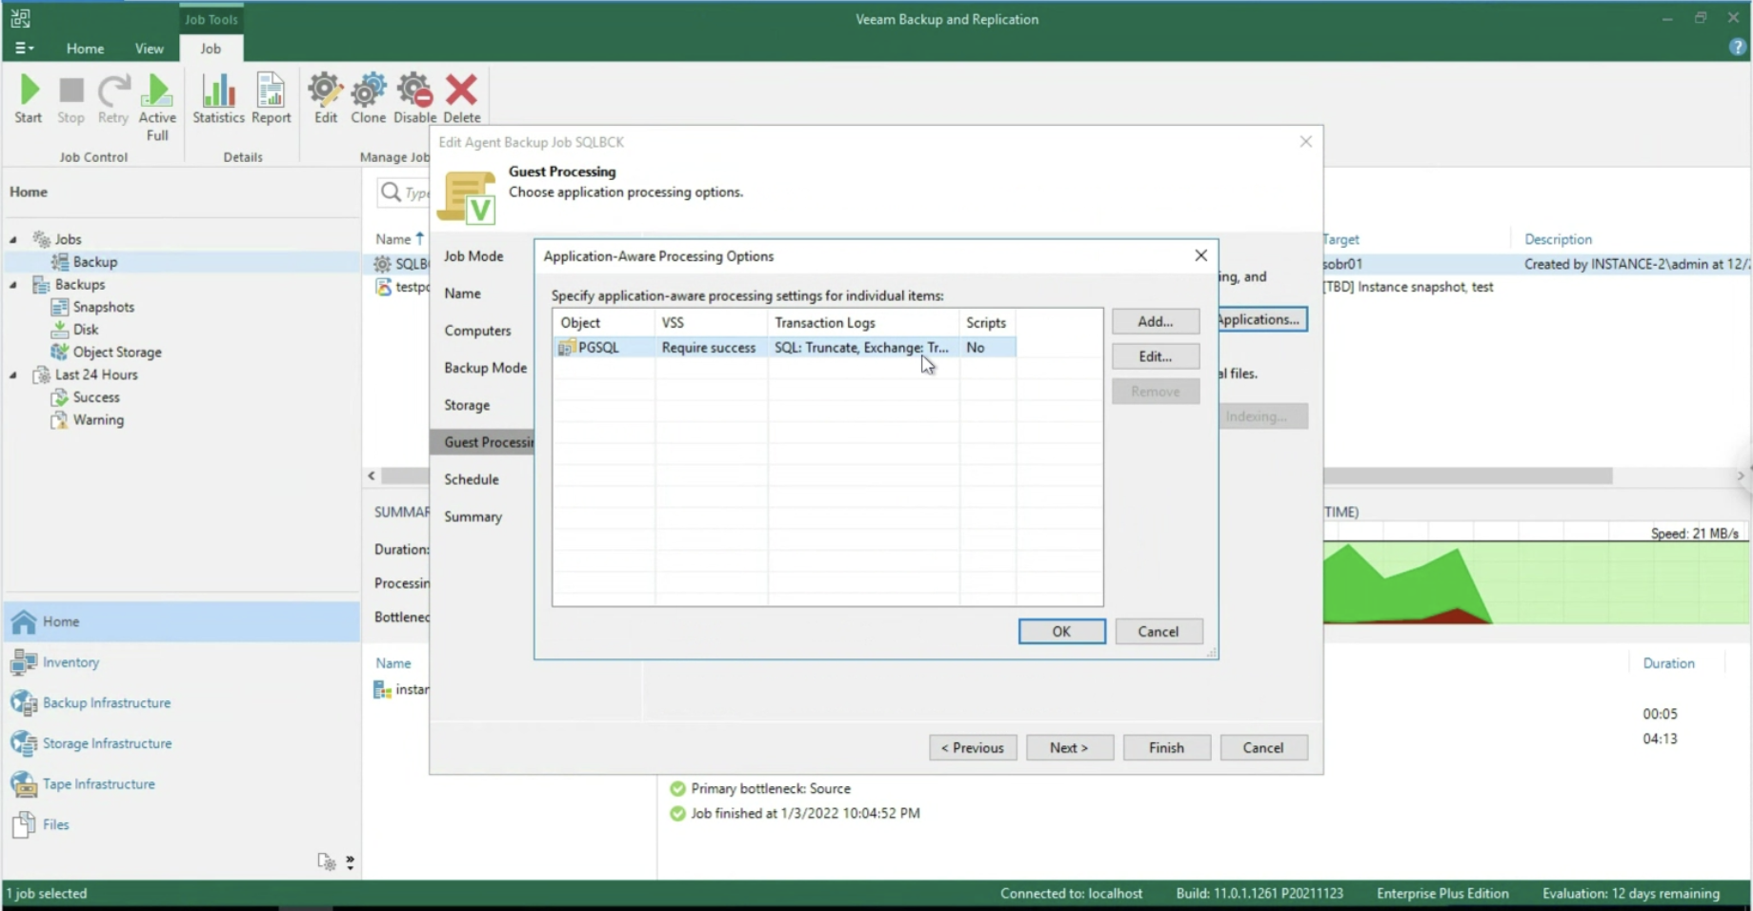1753x911 pixels.
Task: Switch to the View ribbon tab
Action: [149, 48]
